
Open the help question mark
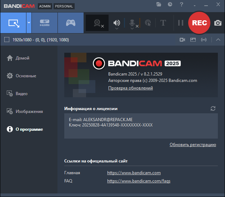[181, 4]
